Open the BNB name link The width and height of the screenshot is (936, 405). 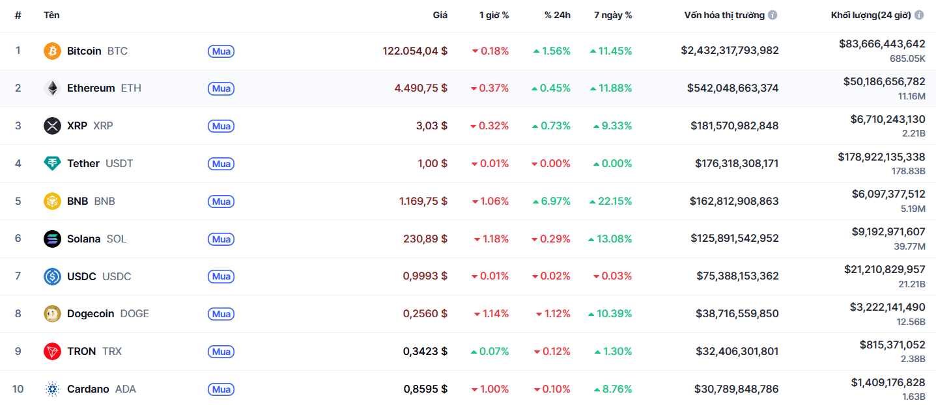tap(91, 202)
